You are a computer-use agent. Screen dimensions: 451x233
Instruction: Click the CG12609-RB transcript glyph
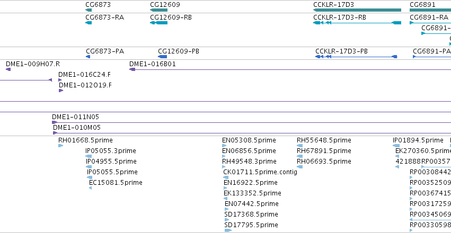pyautogui.click(x=158, y=23)
